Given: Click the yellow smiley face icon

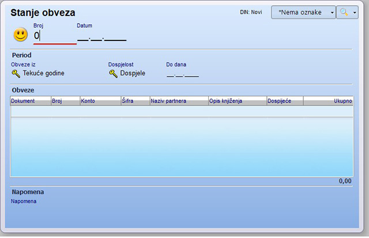Looking at the screenshot, I should point(21,35).
